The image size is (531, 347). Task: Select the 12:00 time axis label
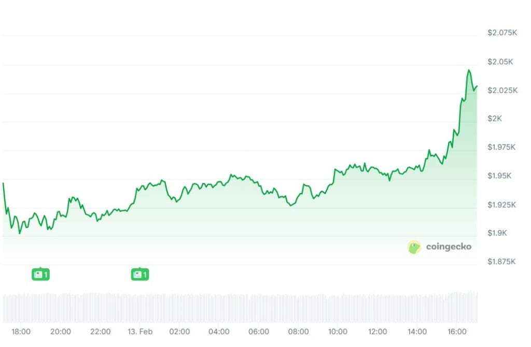(x=378, y=331)
